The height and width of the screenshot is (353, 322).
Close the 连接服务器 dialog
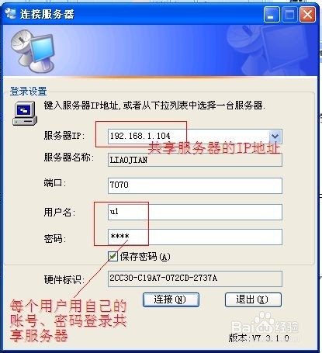[x=307, y=14]
